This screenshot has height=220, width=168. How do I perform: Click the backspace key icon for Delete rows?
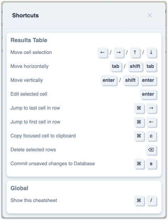pyautogui.click(x=151, y=150)
